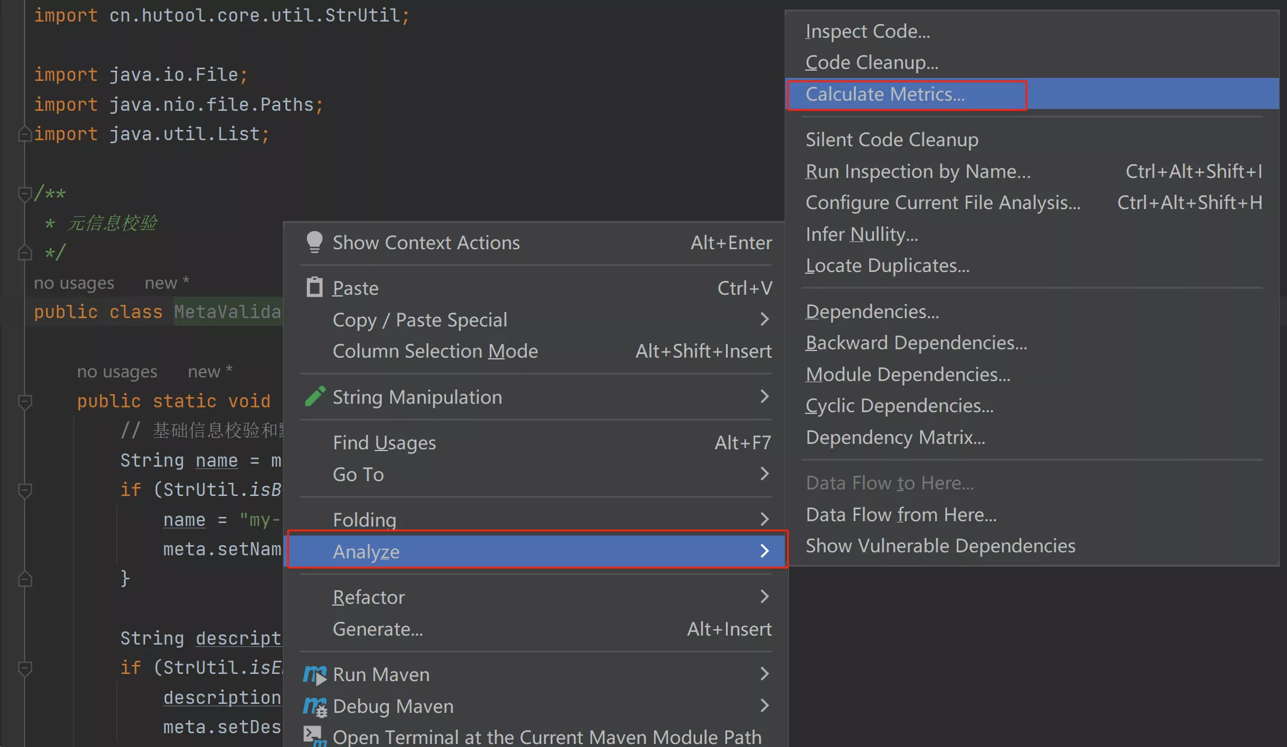Select Code Cleanup...
The width and height of the screenshot is (1287, 747).
click(x=1032, y=62)
